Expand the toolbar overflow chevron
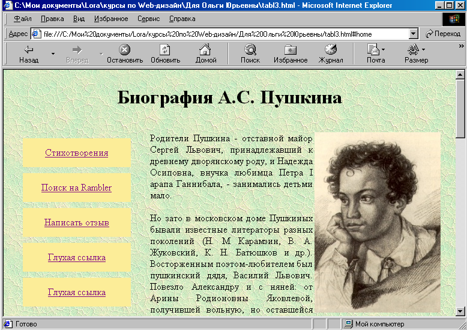Image resolution: width=467 pixels, height=330 pixels. pyautogui.click(x=462, y=46)
